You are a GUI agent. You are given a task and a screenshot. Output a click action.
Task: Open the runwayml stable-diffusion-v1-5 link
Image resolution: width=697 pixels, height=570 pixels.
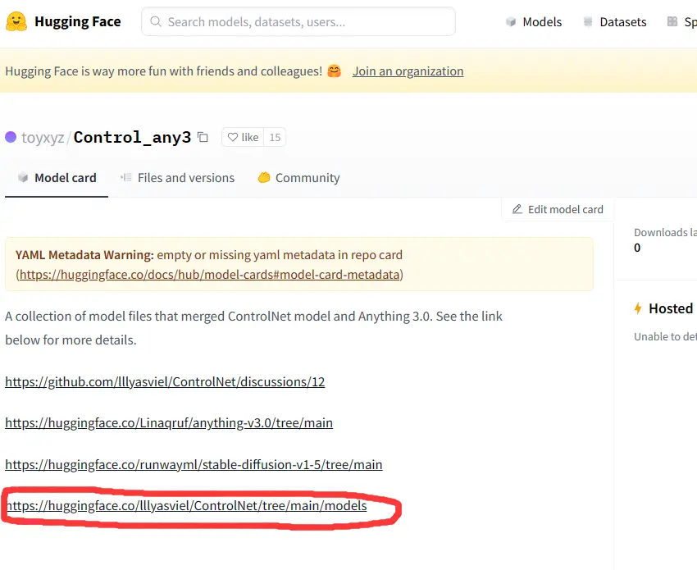[194, 464]
